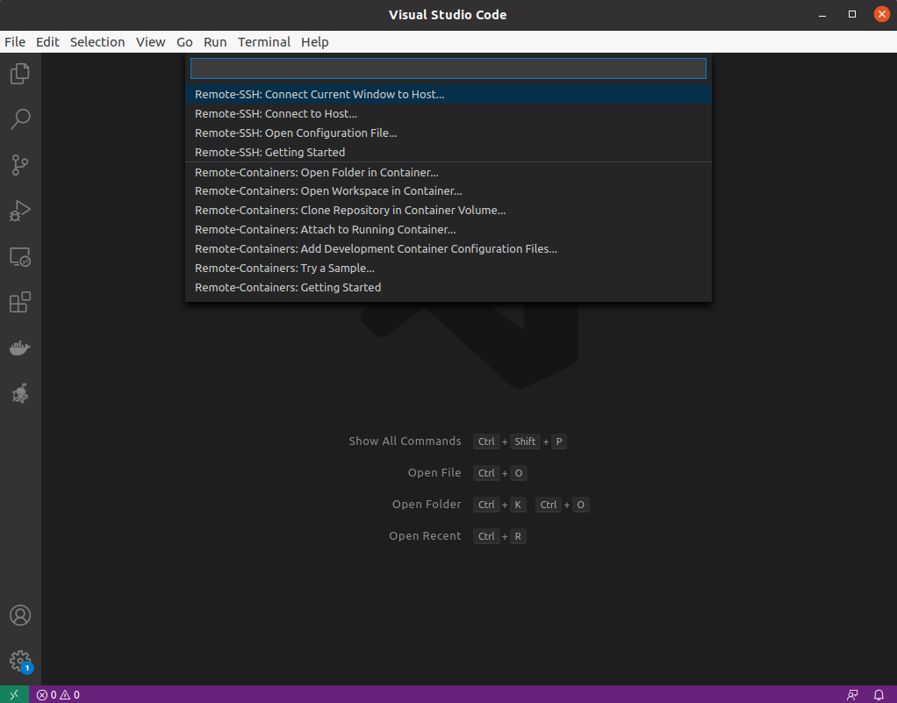The width and height of the screenshot is (897, 703).
Task: Click the Open Folder shortcut label
Action: tap(427, 504)
